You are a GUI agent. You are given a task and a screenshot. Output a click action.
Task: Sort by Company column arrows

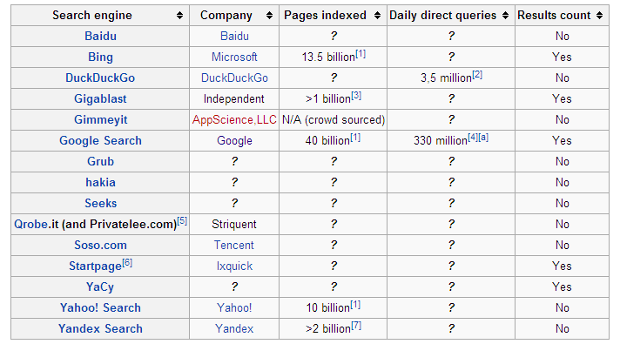point(269,16)
